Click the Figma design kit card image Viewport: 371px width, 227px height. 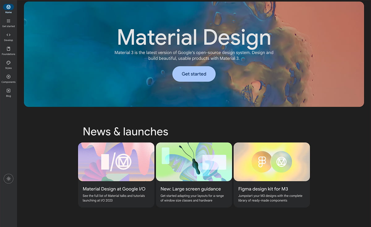271,162
